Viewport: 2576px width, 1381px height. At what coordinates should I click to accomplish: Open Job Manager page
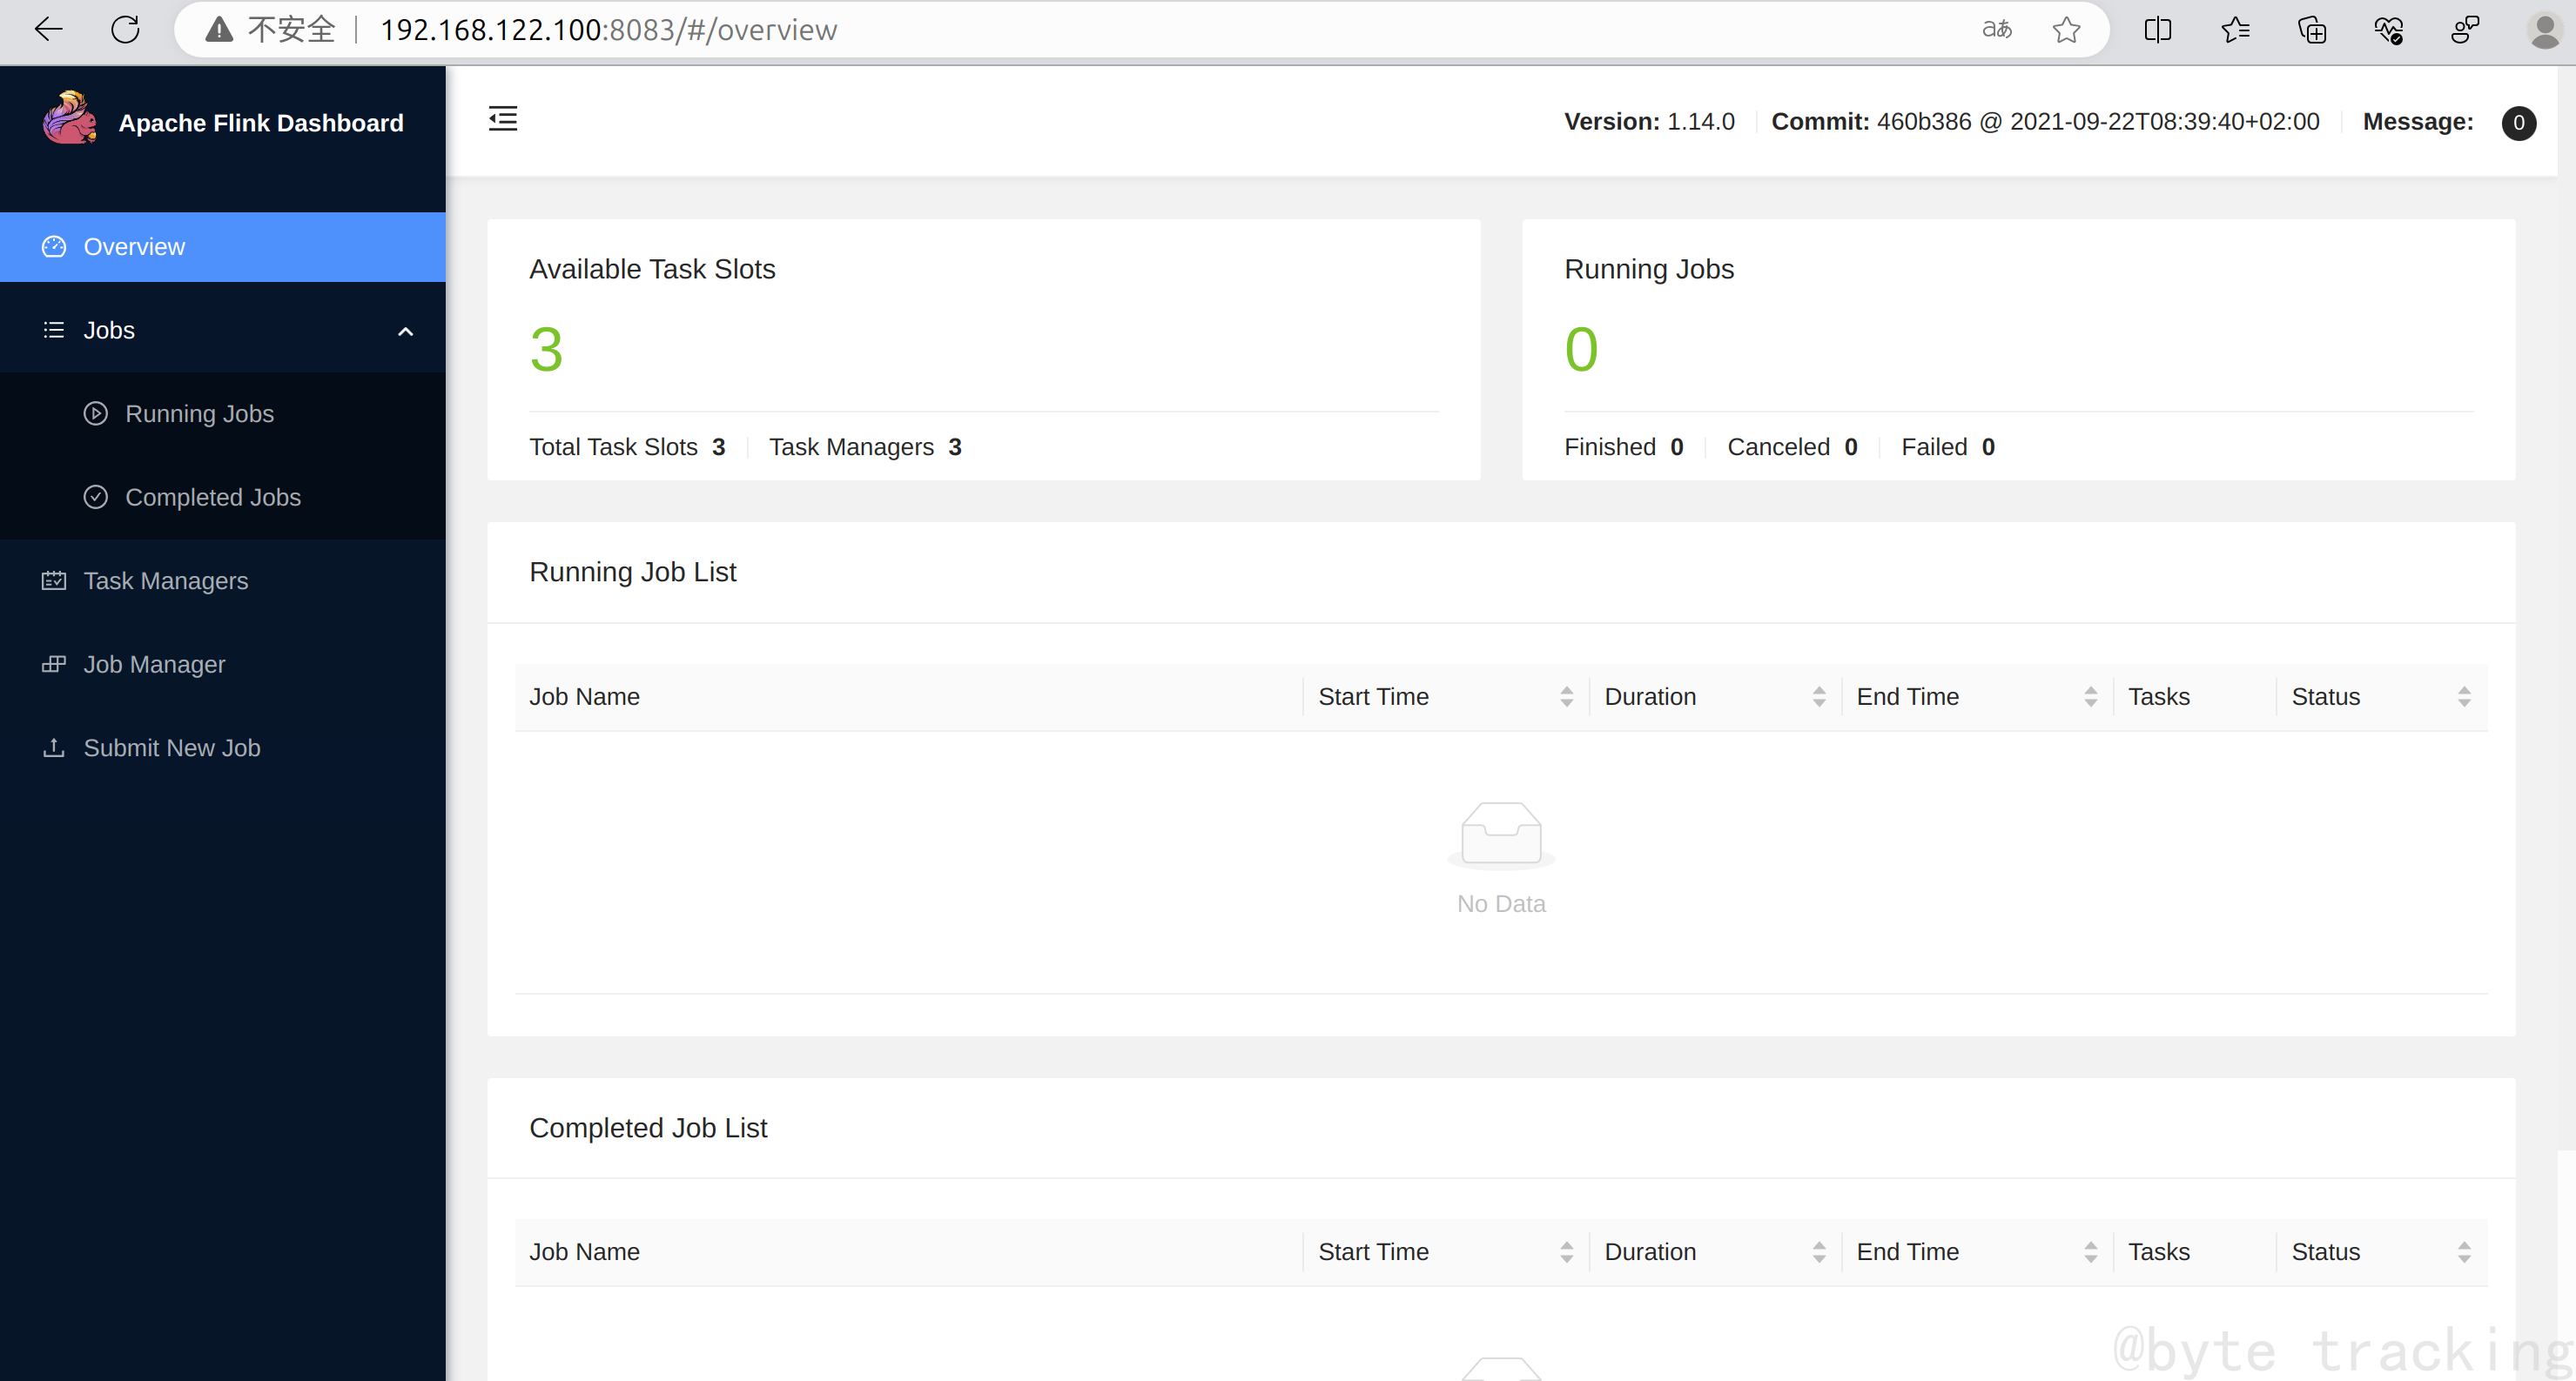(x=154, y=665)
